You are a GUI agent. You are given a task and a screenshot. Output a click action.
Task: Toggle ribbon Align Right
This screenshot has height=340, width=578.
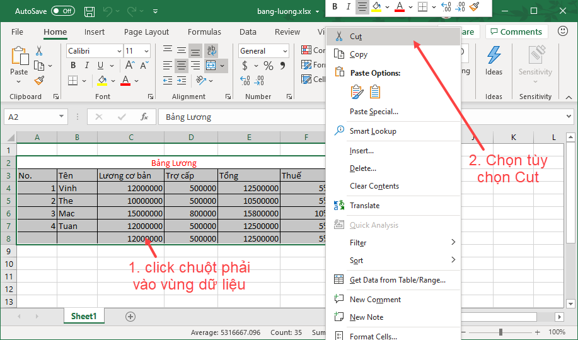195,66
